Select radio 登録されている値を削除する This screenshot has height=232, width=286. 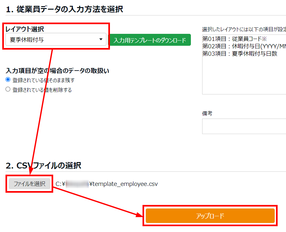click(x=8, y=90)
